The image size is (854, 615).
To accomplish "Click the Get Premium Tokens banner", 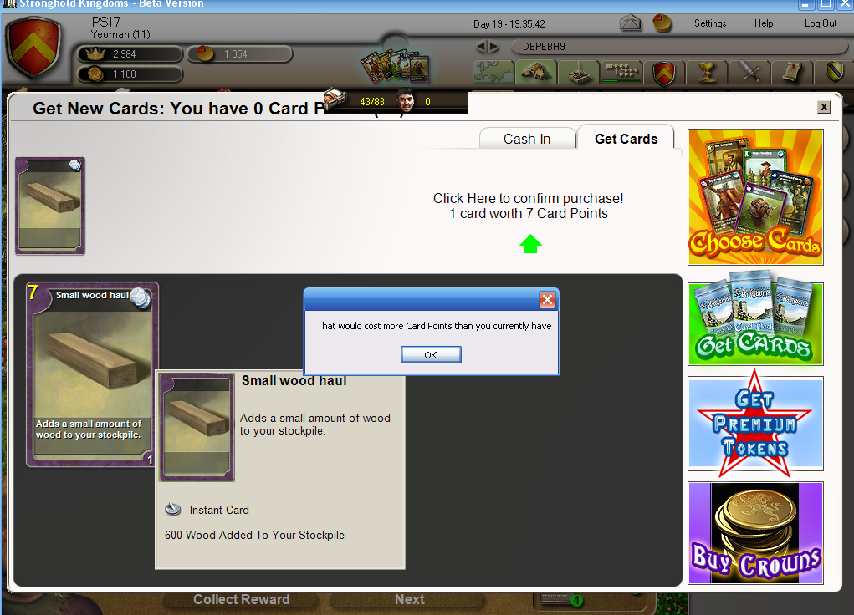I will tap(755, 424).
